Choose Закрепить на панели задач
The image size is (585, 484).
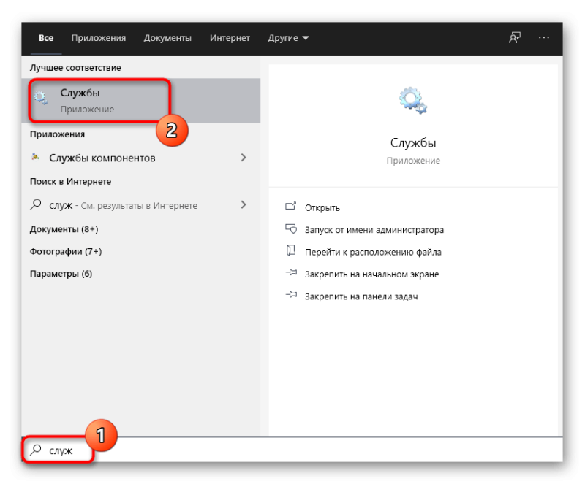point(361,296)
